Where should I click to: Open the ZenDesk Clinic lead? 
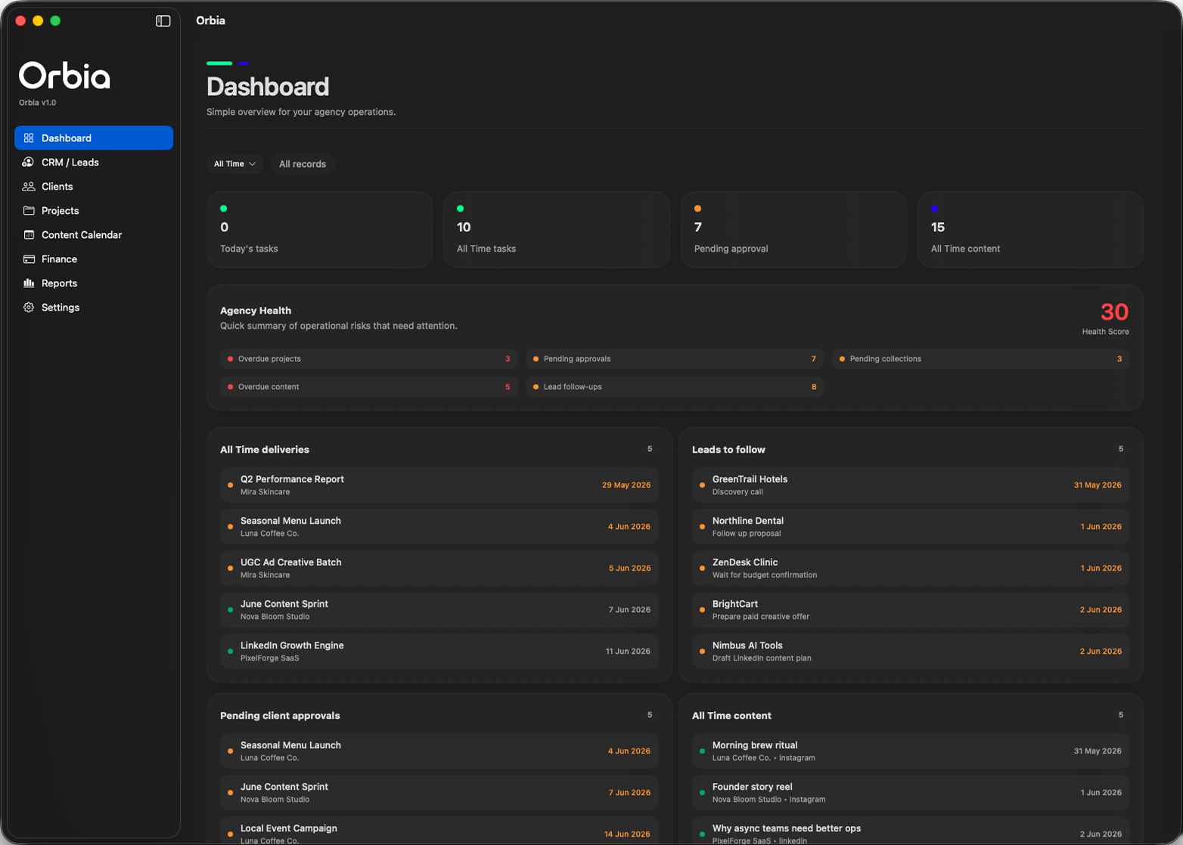(x=911, y=568)
